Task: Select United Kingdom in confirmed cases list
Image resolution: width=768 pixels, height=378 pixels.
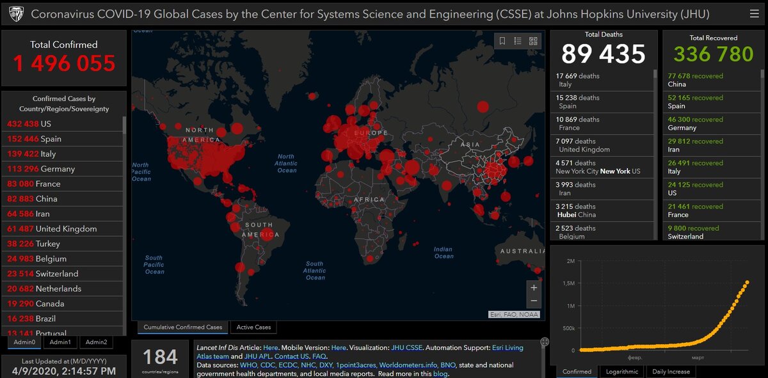Action: [x=62, y=229]
